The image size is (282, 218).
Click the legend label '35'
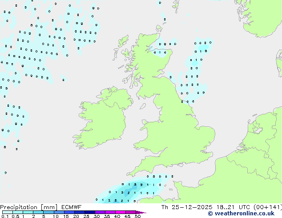(107, 216)
